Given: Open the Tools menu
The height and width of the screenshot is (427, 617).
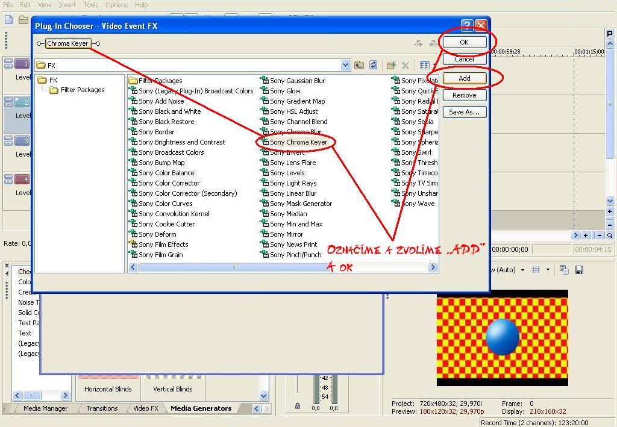Looking at the screenshot, I should (91, 5).
